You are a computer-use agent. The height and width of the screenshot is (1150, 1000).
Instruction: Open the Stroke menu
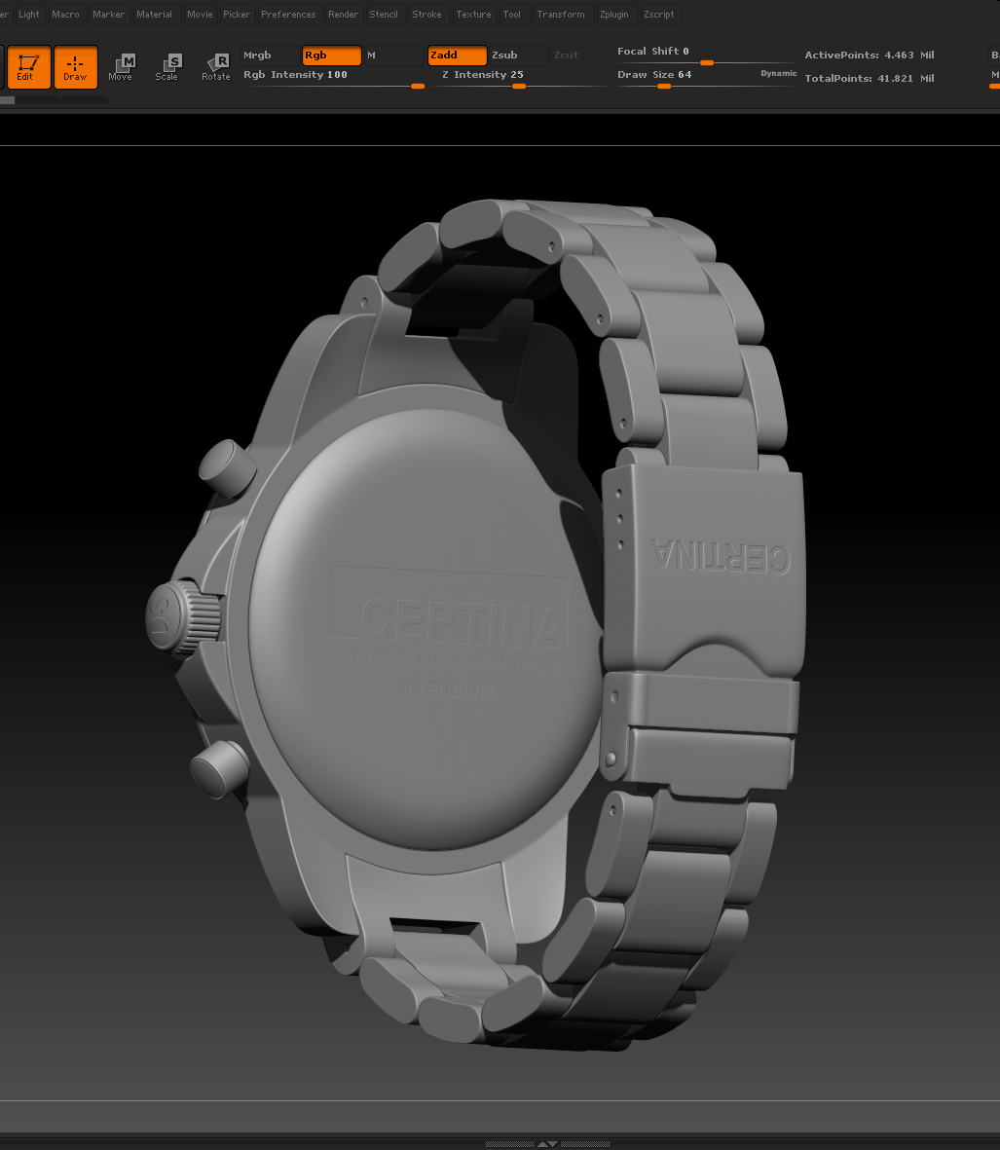click(426, 14)
